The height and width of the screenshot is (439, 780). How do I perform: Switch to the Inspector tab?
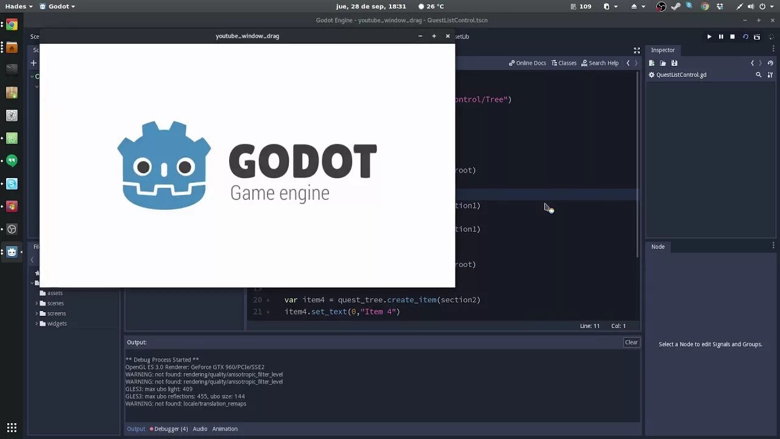(x=662, y=50)
